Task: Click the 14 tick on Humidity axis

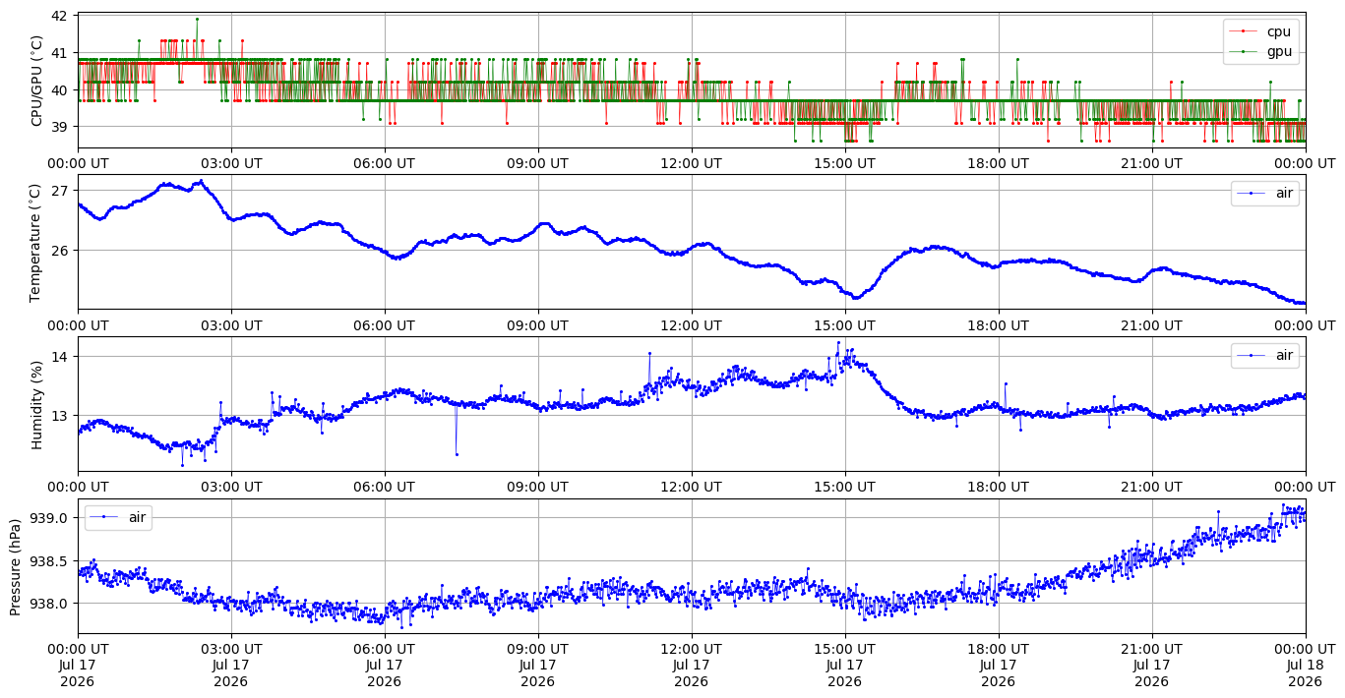Action: click(x=59, y=356)
